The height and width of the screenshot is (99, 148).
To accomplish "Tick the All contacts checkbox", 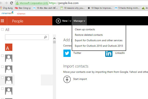I will [x=2, y=29].
